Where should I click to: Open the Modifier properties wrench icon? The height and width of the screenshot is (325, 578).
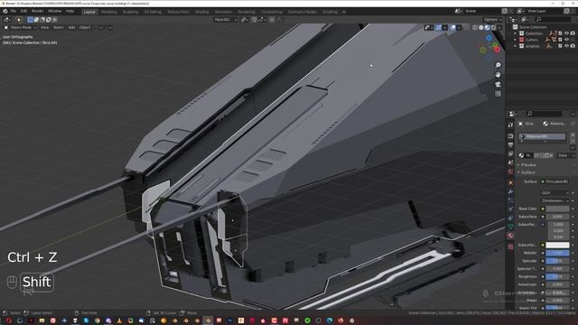510,191
